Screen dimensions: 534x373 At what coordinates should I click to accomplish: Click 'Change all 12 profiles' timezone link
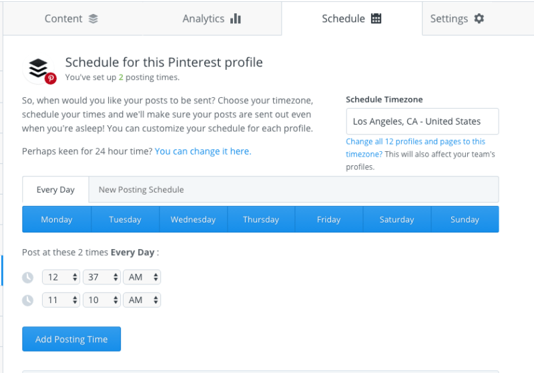click(415, 142)
